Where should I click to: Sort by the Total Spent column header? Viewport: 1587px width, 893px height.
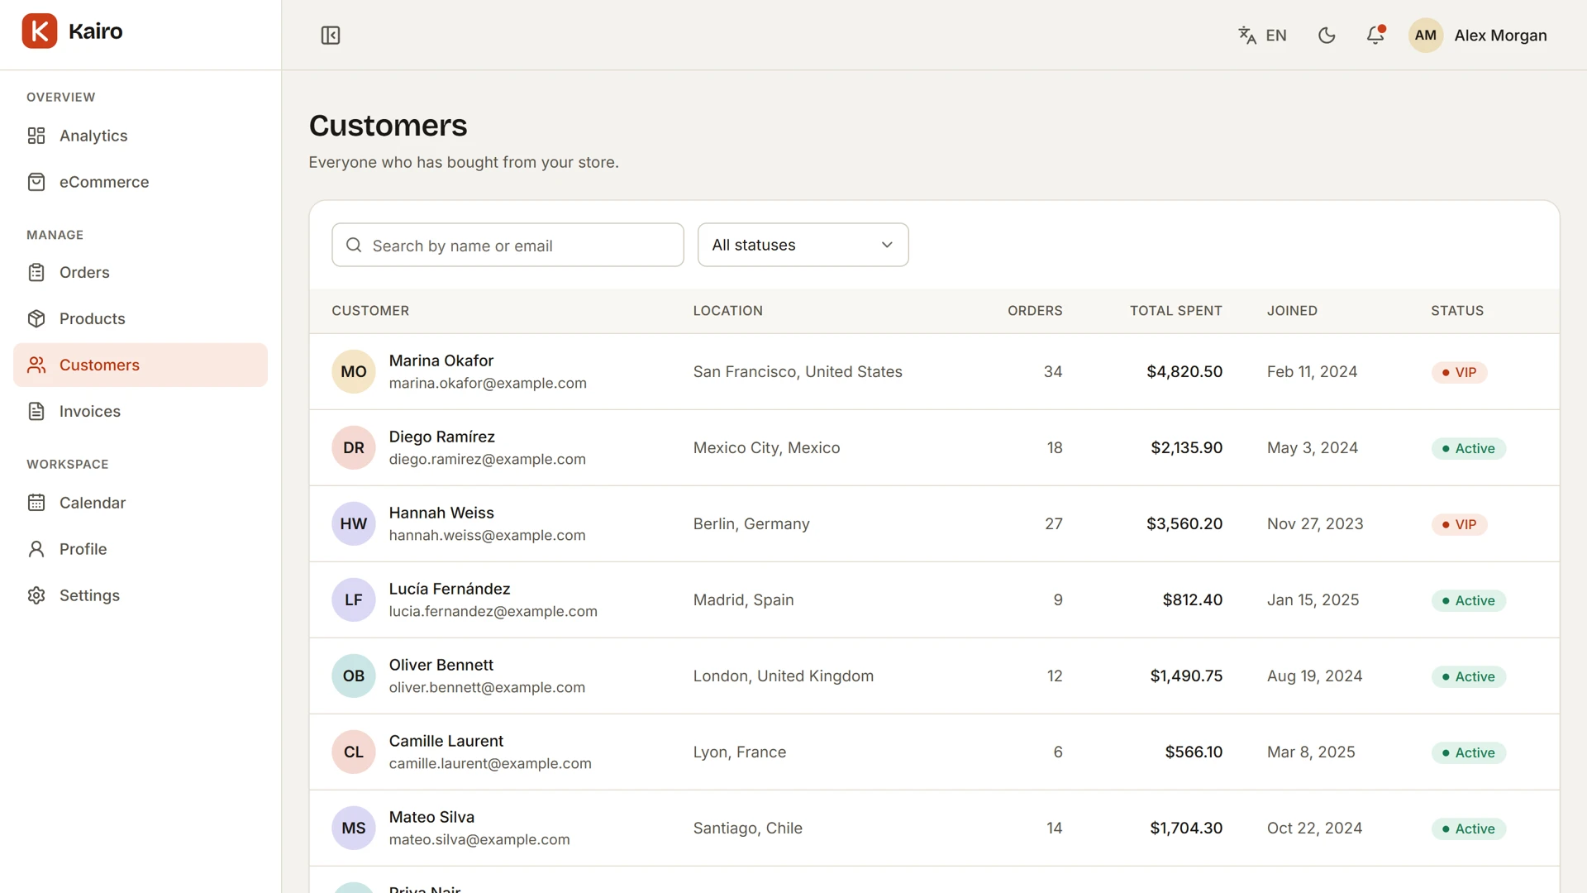1175,311
